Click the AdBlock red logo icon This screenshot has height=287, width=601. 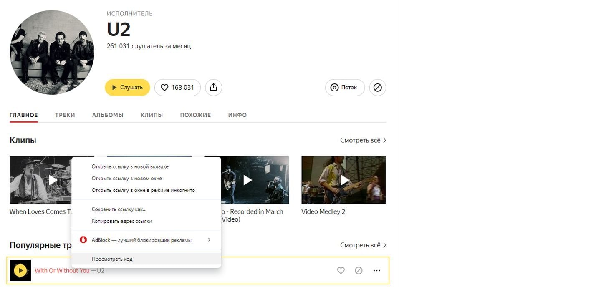pos(83,240)
